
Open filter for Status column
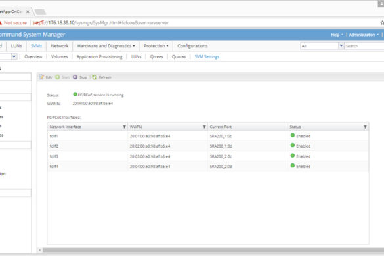[x=365, y=127]
